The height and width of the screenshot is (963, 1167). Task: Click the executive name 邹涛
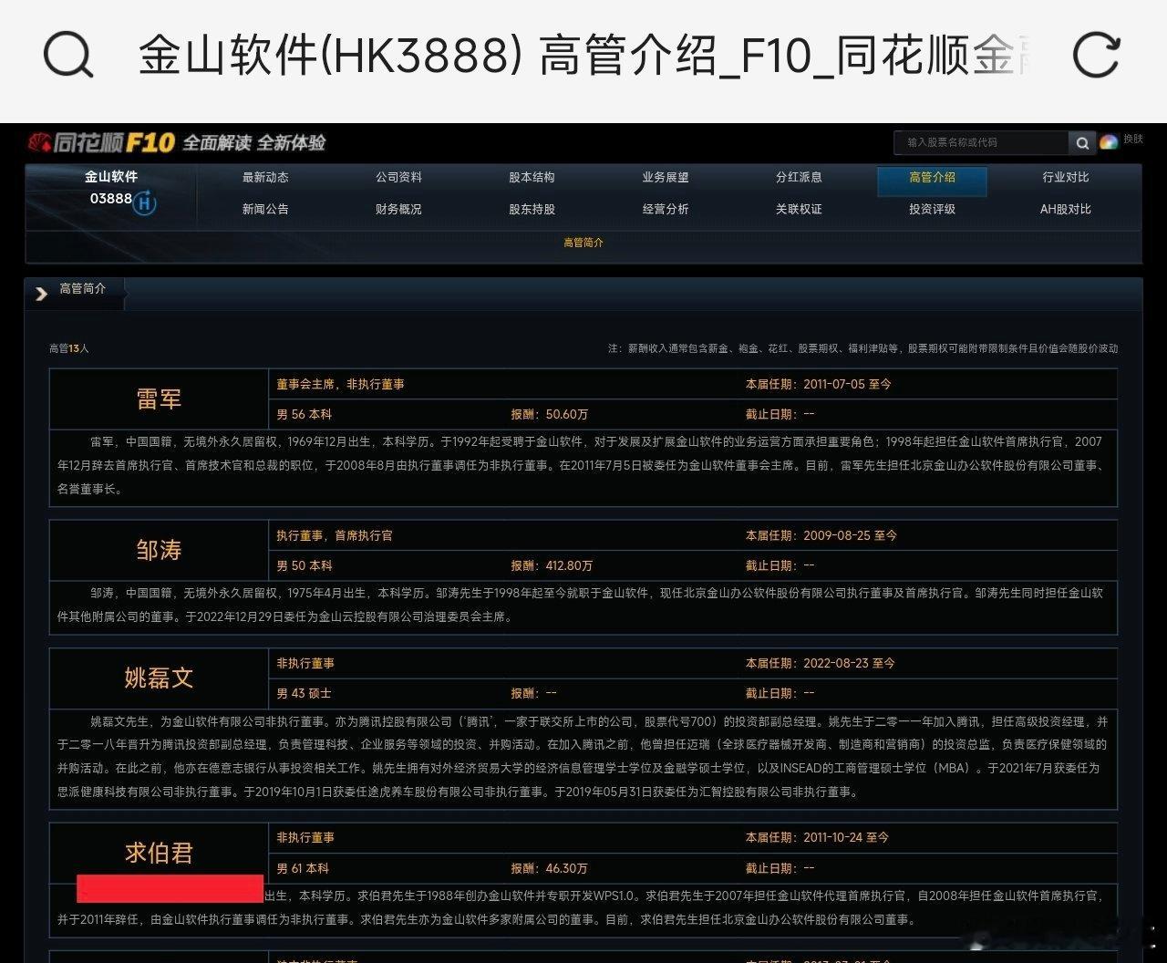(159, 550)
